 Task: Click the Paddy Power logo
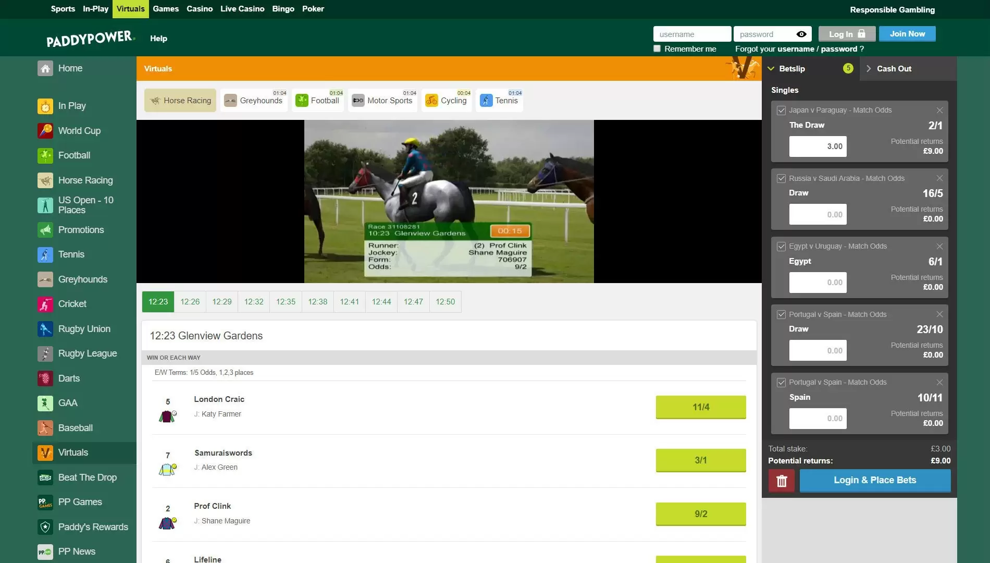[91, 38]
